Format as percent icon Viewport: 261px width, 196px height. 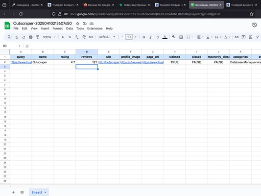click(x=70, y=37)
